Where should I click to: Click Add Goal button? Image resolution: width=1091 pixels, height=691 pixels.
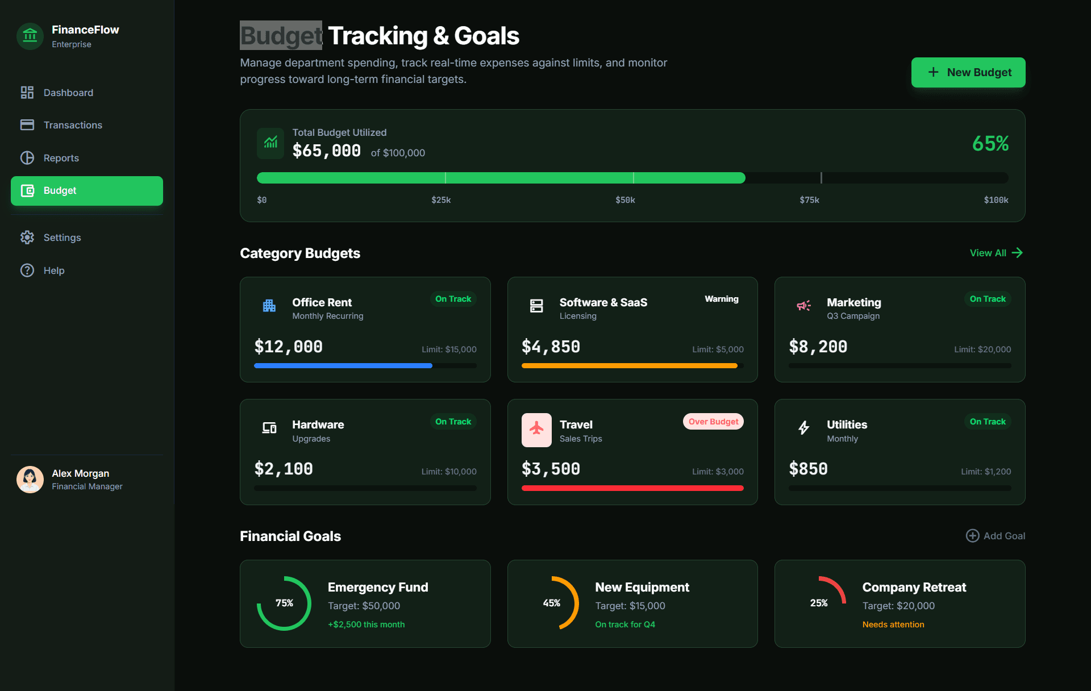(996, 536)
